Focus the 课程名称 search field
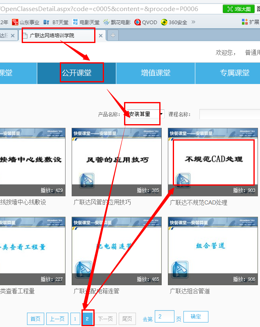This screenshot has width=260, height=327. point(230,114)
